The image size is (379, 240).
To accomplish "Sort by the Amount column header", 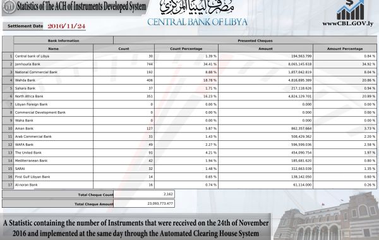I will [266, 49].
